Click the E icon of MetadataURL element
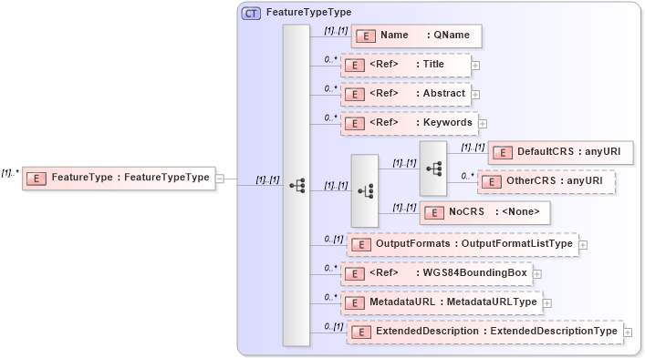The height and width of the screenshot is (358, 645). (x=355, y=303)
